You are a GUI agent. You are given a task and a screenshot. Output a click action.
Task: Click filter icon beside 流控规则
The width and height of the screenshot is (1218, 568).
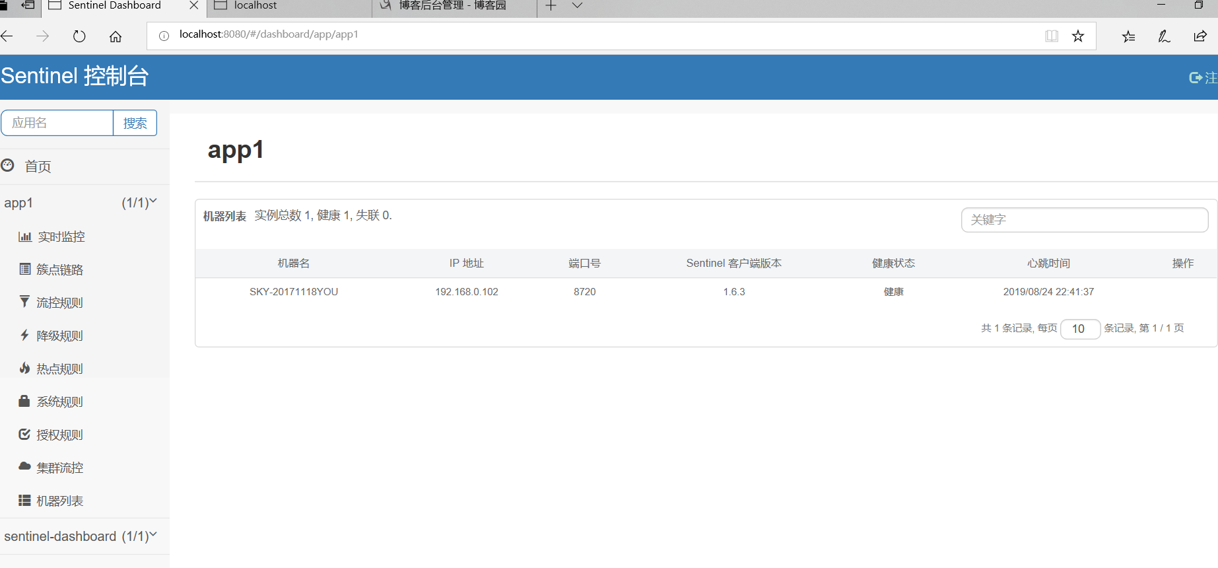pyautogui.click(x=24, y=301)
